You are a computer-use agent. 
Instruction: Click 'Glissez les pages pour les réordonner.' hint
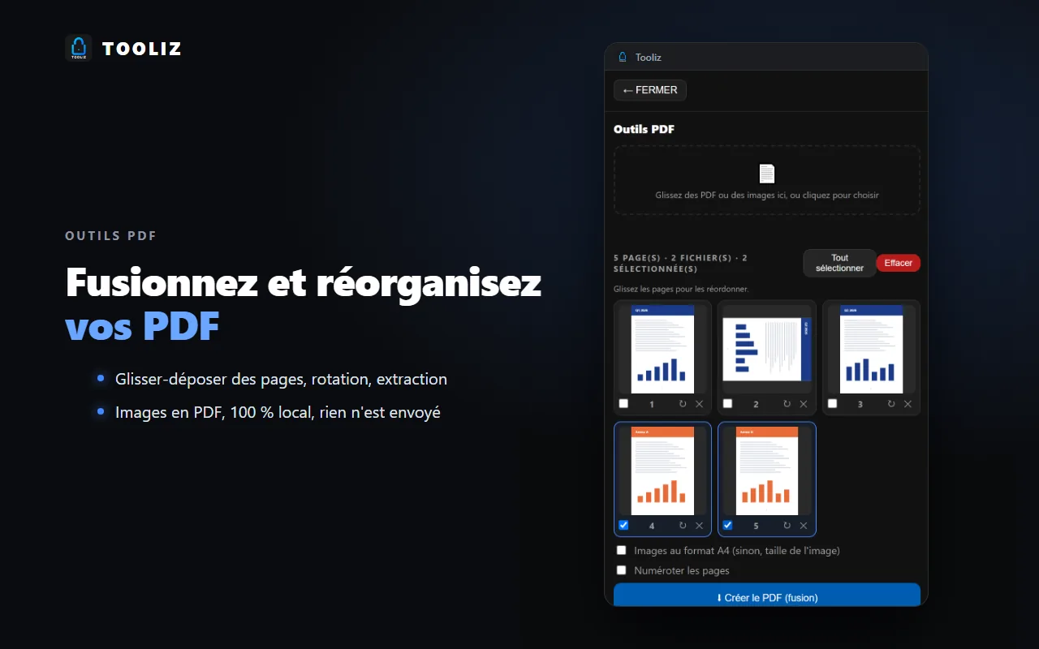(x=681, y=289)
